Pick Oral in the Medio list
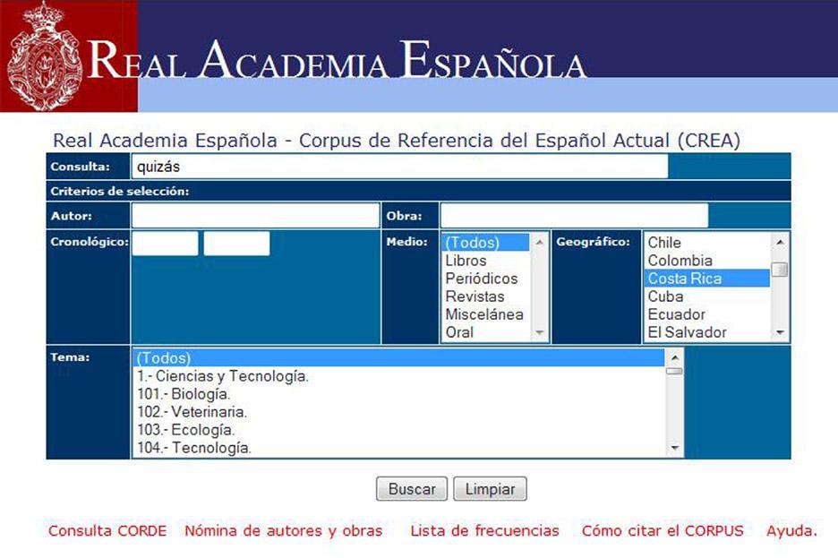The height and width of the screenshot is (558, 838). (x=486, y=332)
